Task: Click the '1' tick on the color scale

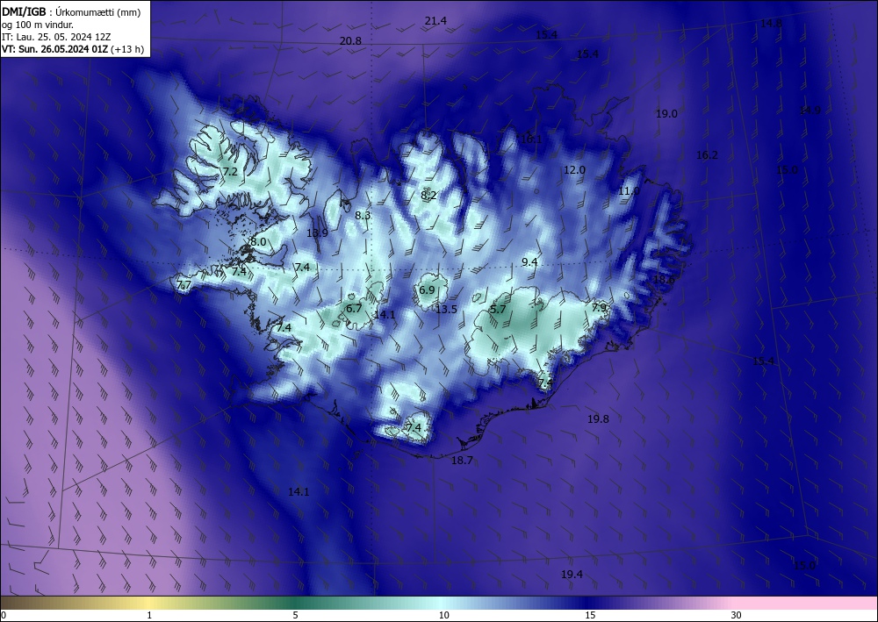Action: (149, 615)
